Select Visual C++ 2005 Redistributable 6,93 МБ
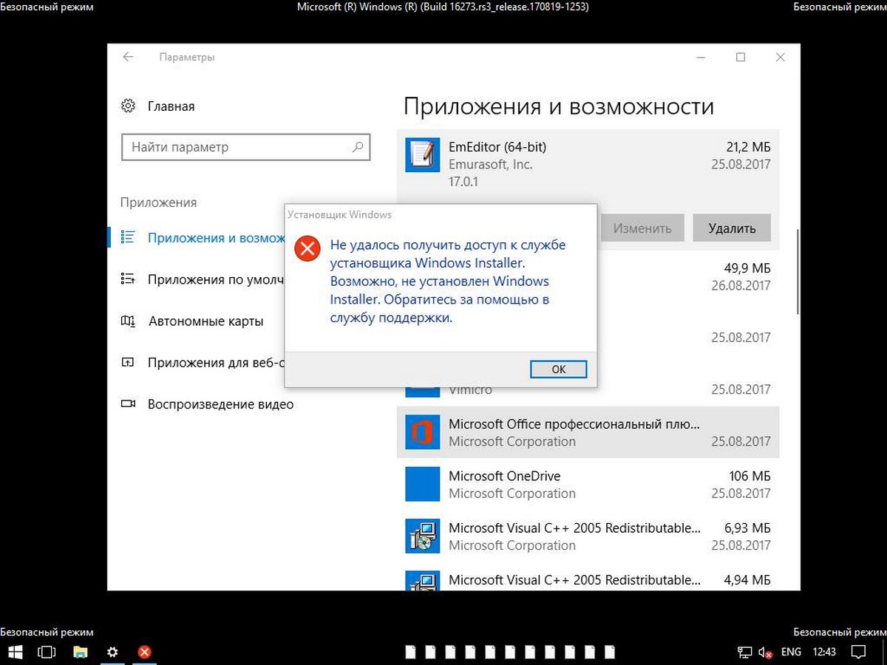 pos(588,536)
